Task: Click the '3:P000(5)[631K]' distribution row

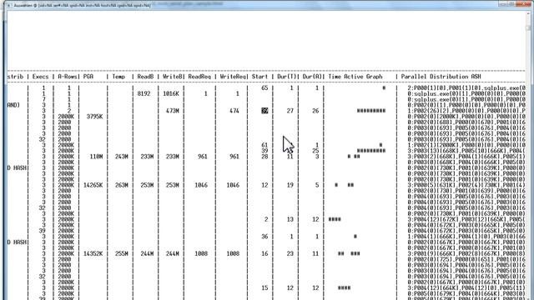Action: coord(466,185)
